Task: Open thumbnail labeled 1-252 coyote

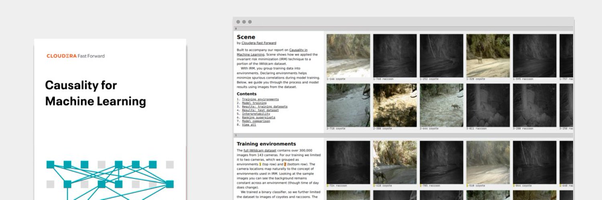Action: [441, 56]
